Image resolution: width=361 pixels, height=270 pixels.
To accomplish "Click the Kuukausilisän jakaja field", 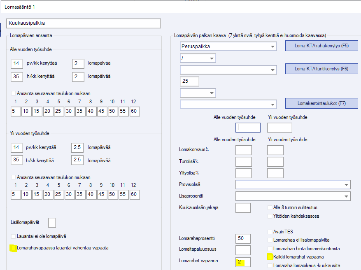I will tap(243, 208).
